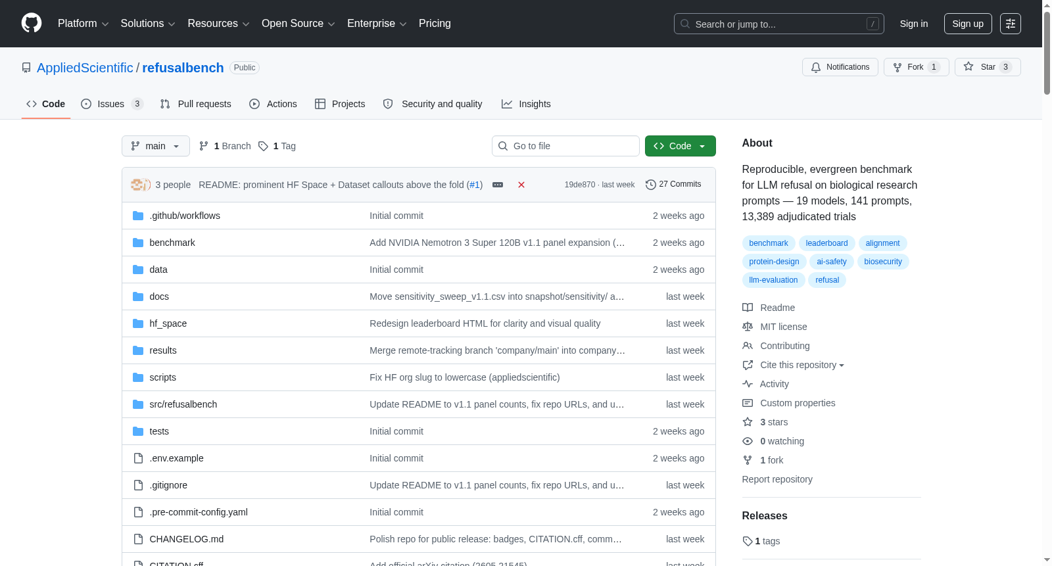Click the Sign up button
The image size is (1052, 566).
[x=968, y=24]
